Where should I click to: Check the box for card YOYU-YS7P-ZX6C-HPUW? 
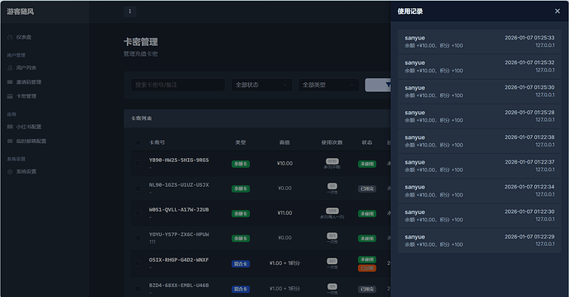pyautogui.click(x=138, y=239)
